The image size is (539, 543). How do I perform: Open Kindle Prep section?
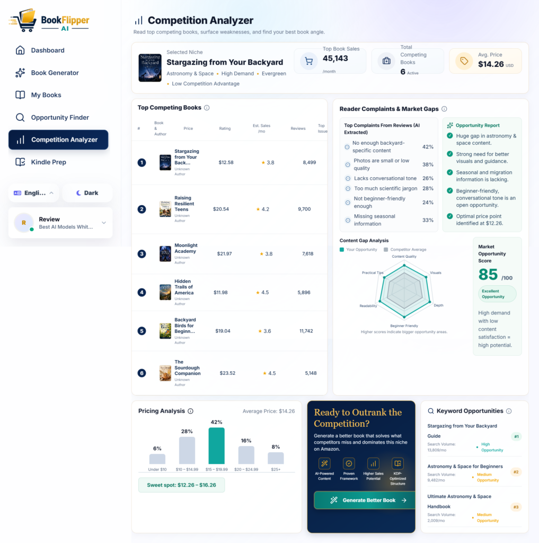point(58,162)
